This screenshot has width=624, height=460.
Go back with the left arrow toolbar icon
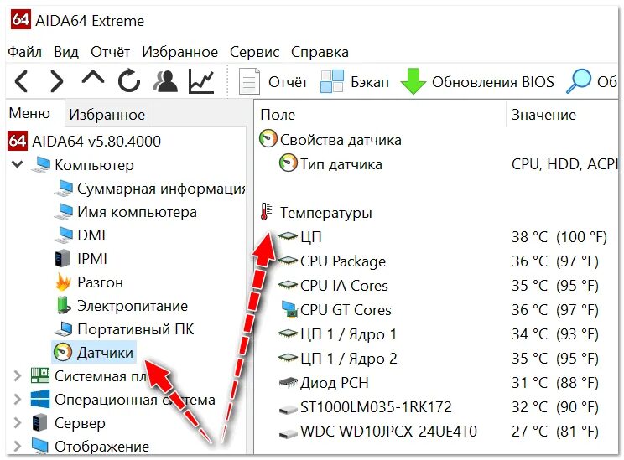[x=21, y=81]
